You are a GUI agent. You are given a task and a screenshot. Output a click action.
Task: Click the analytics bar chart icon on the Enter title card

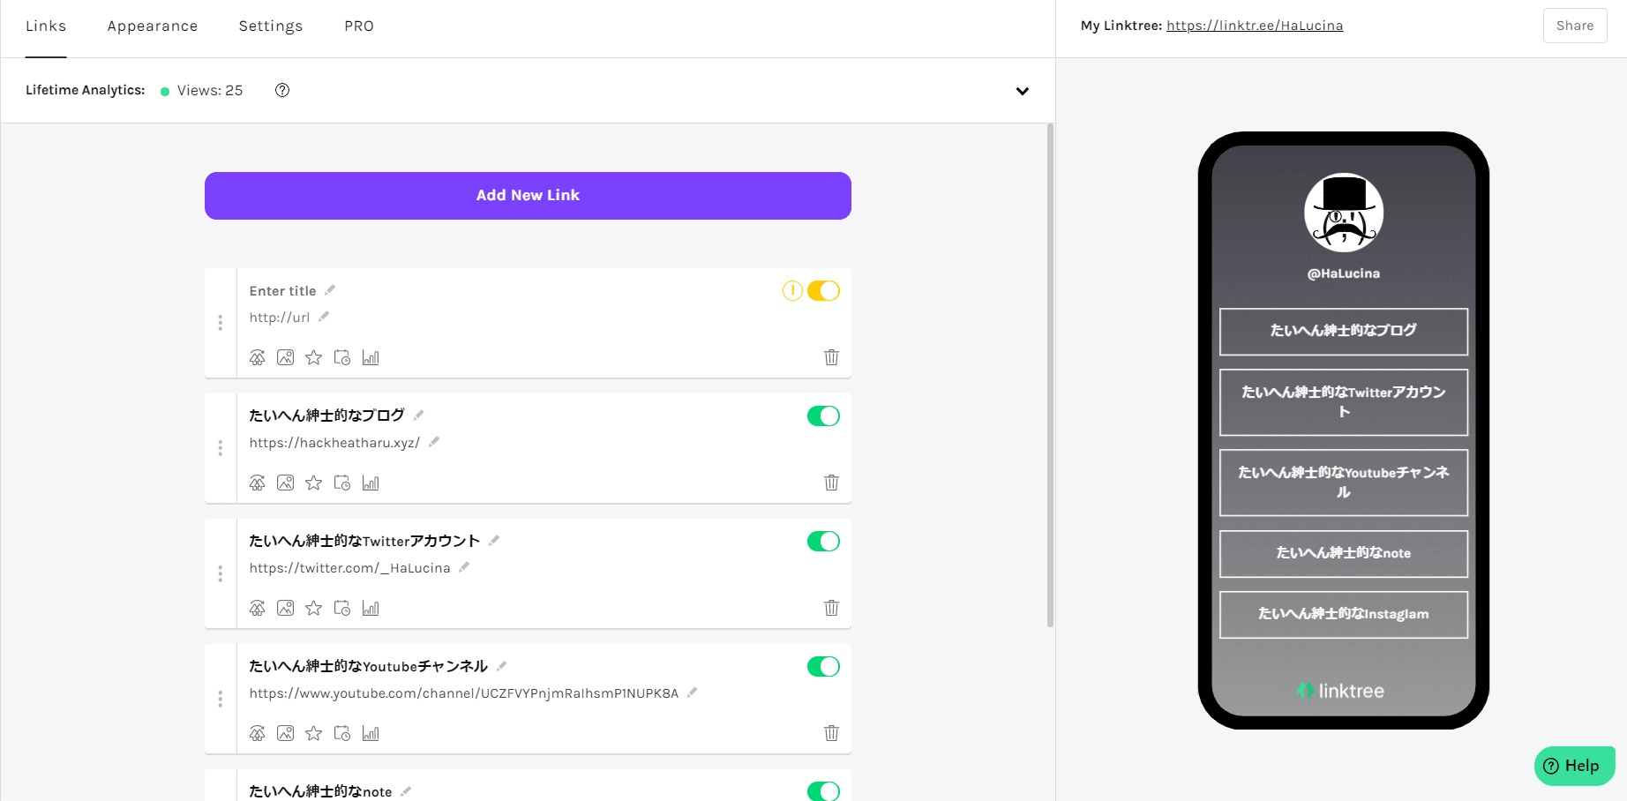coord(371,357)
